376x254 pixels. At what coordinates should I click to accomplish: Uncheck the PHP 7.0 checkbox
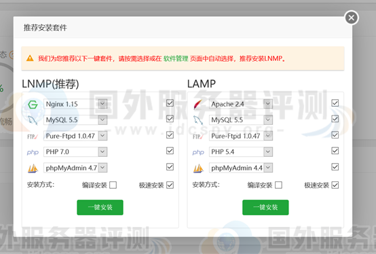point(170,151)
